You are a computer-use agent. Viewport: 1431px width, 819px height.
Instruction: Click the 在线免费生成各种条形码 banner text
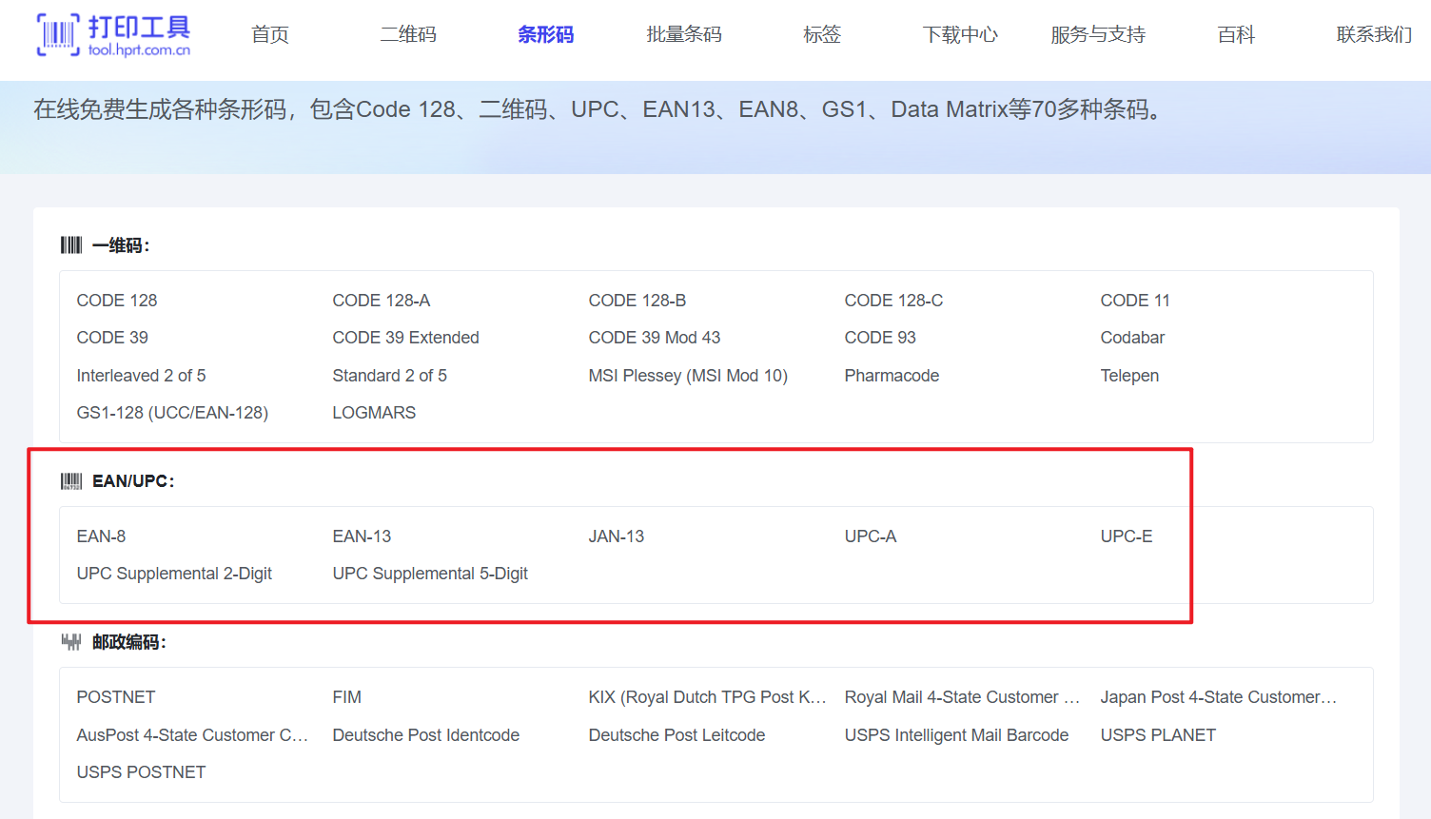pos(598,109)
